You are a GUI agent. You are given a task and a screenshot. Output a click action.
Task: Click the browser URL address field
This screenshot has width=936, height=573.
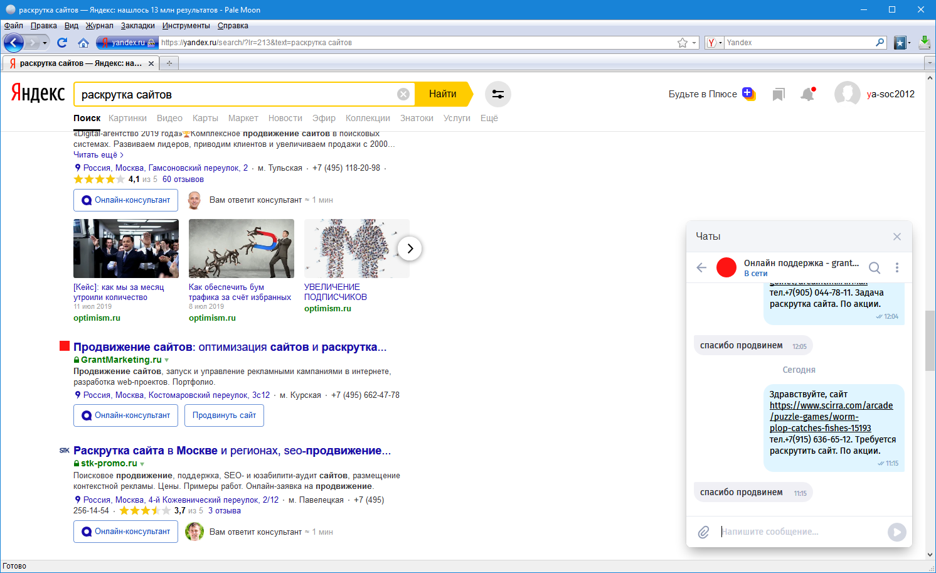[x=417, y=43]
